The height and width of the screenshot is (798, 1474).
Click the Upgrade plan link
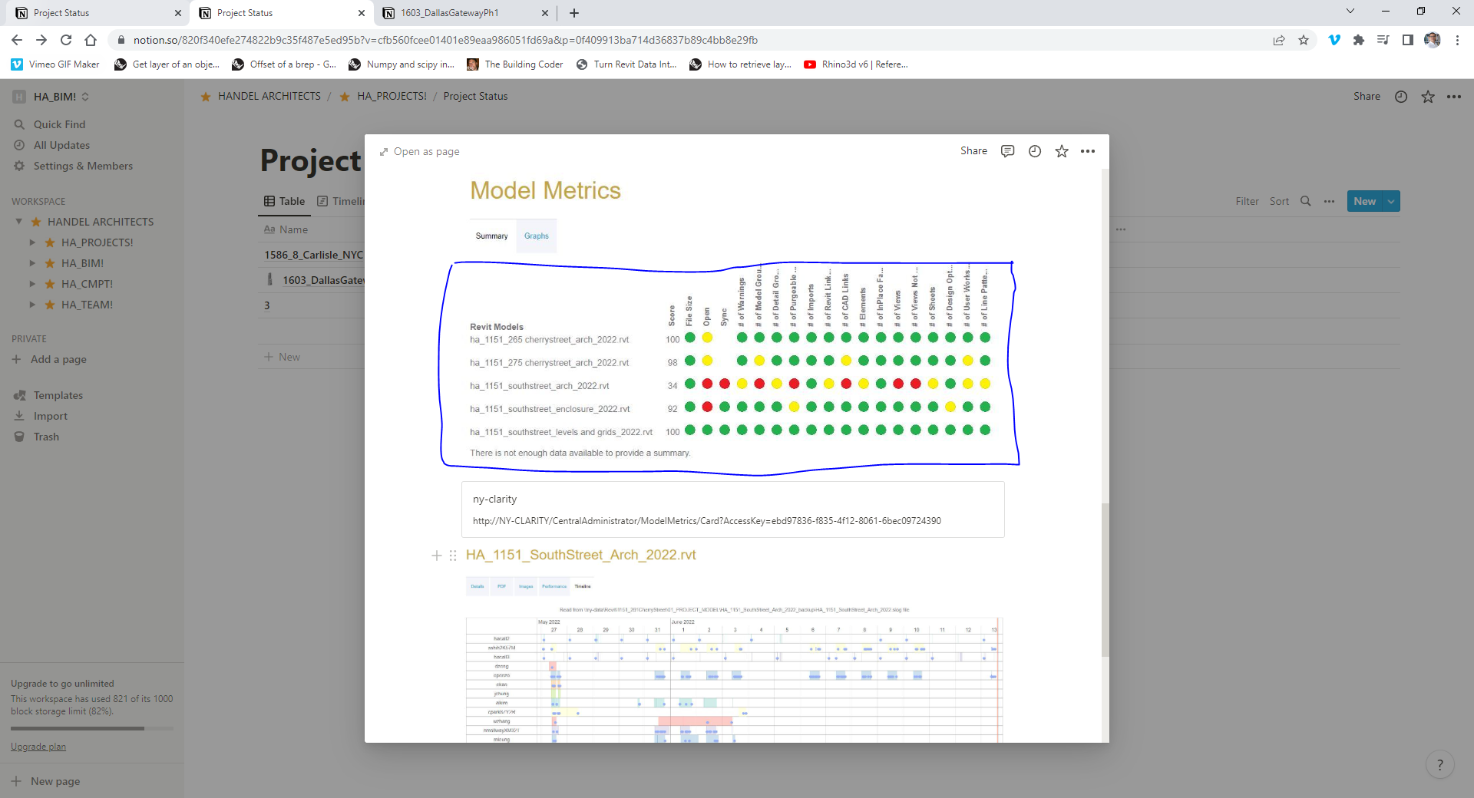38,747
